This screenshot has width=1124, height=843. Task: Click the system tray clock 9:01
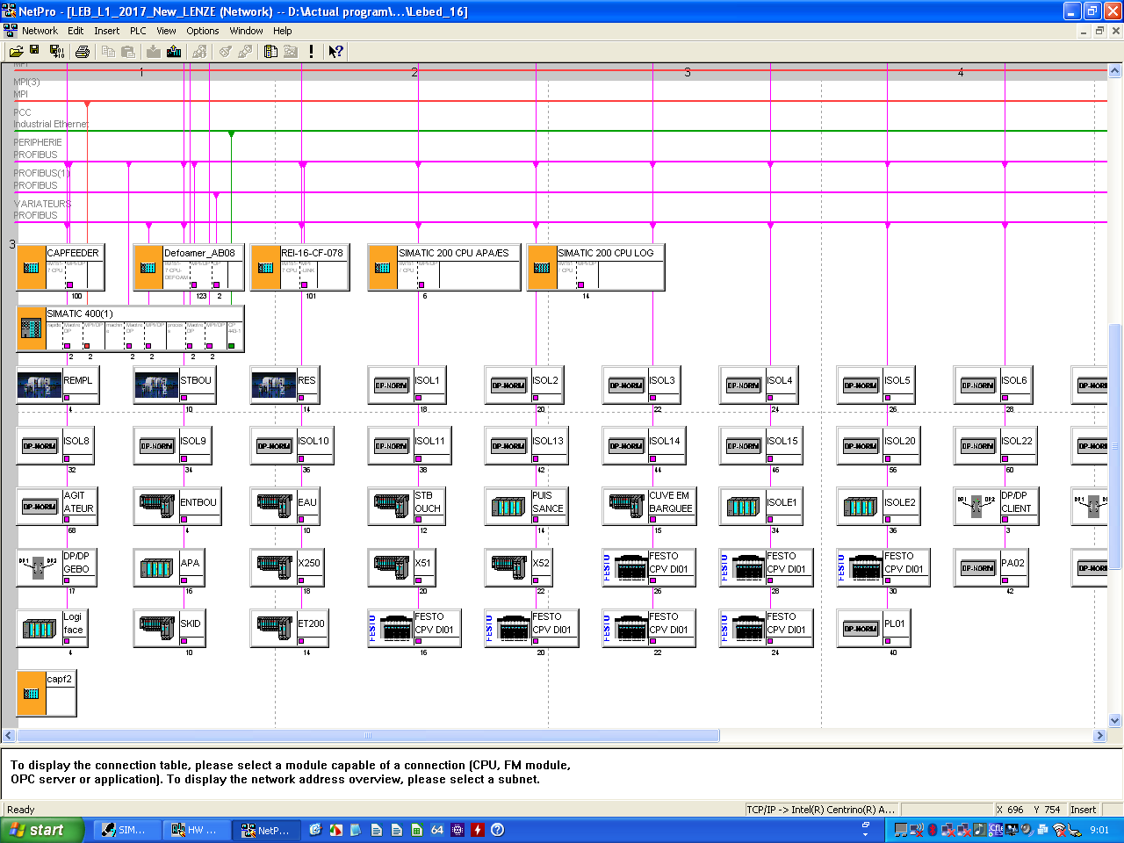pos(1099,830)
